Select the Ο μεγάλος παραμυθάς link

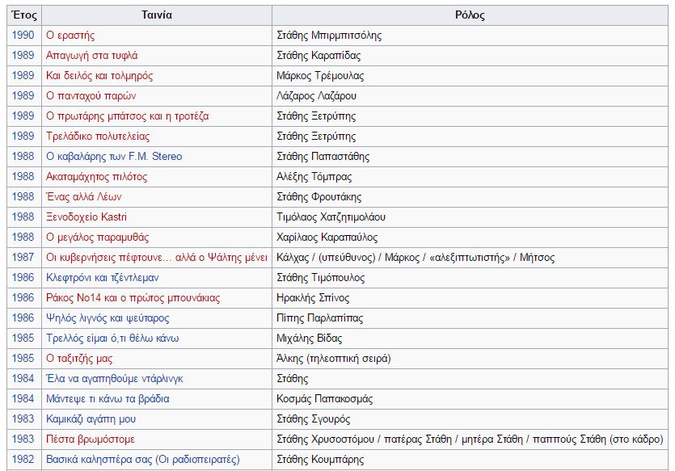click(97, 238)
